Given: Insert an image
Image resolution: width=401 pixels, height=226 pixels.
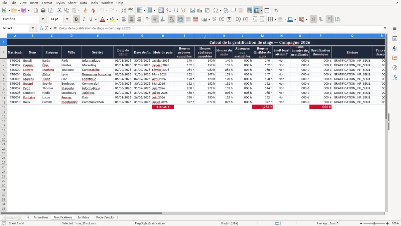Looking at the screenshot, I should (192, 10).
